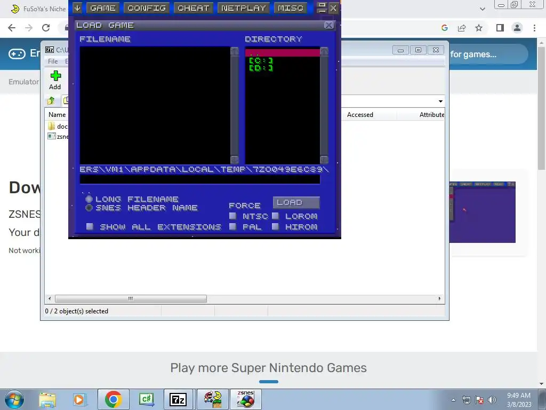This screenshot has width=546, height=410.
Task: Open the ZSNES GAME menu
Action: click(x=103, y=8)
